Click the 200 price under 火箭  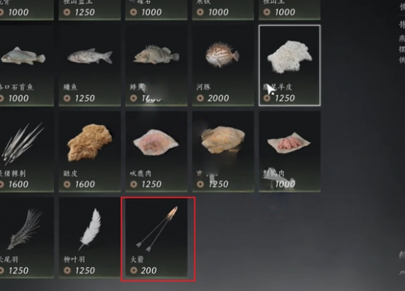149,271
